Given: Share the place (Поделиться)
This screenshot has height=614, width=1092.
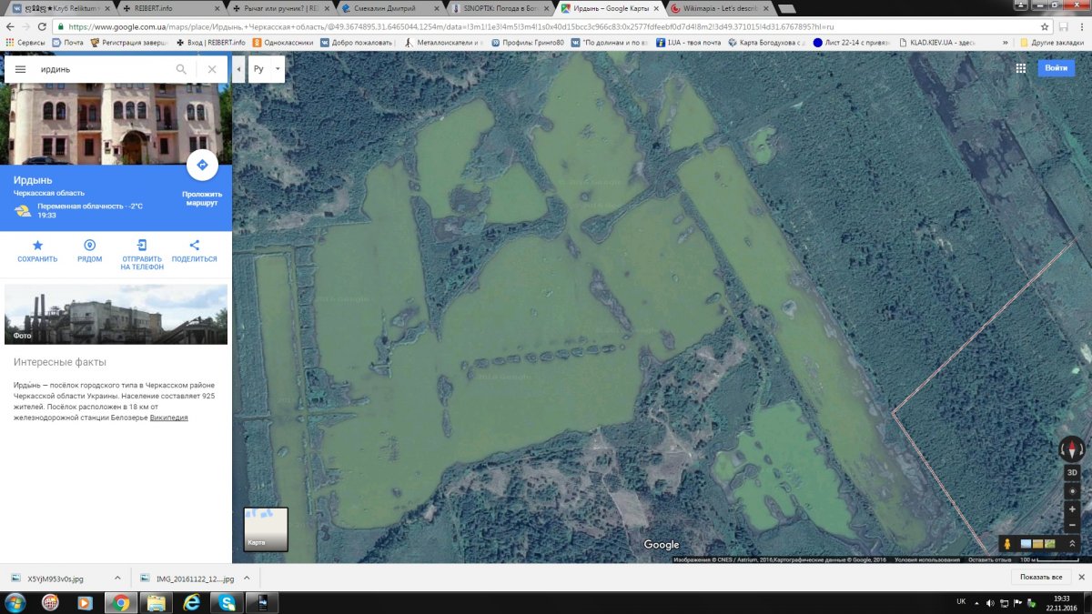Looking at the screenshot, I should (194, 246).
